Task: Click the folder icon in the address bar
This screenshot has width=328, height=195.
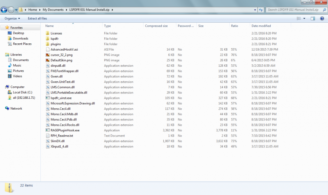Action: tap(21, 10)
